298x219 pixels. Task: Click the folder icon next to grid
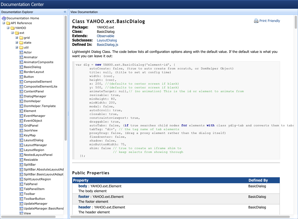(21, 38)
